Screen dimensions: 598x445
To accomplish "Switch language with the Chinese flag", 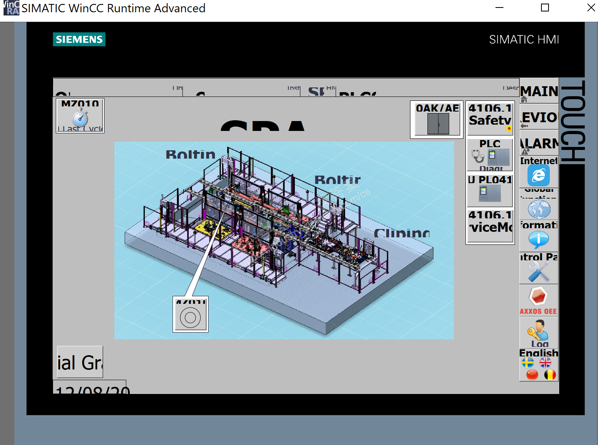I will tap(532, 374).
